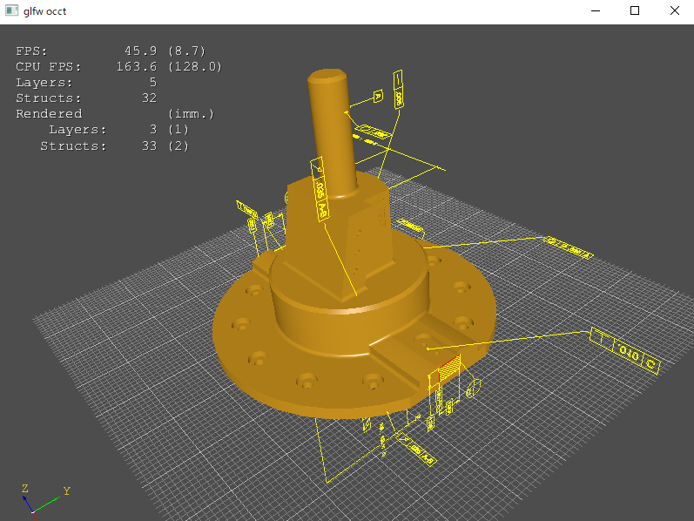
Task: Select the datum A annotation label
Action: [x=378, y=96]
